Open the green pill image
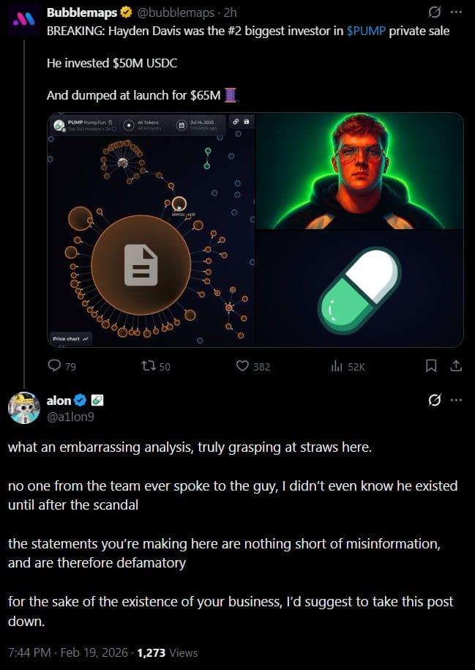475x670 pixels. point(359,289)
